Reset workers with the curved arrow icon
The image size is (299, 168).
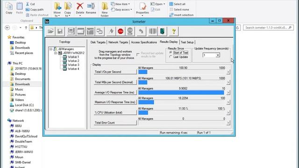coord(141,31)
